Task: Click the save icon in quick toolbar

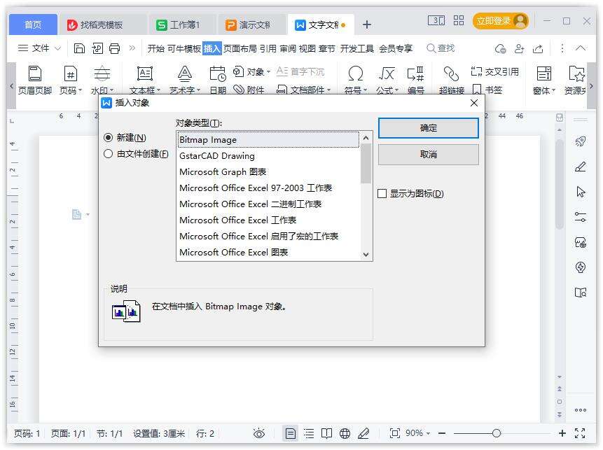Action: coord(79,48)
